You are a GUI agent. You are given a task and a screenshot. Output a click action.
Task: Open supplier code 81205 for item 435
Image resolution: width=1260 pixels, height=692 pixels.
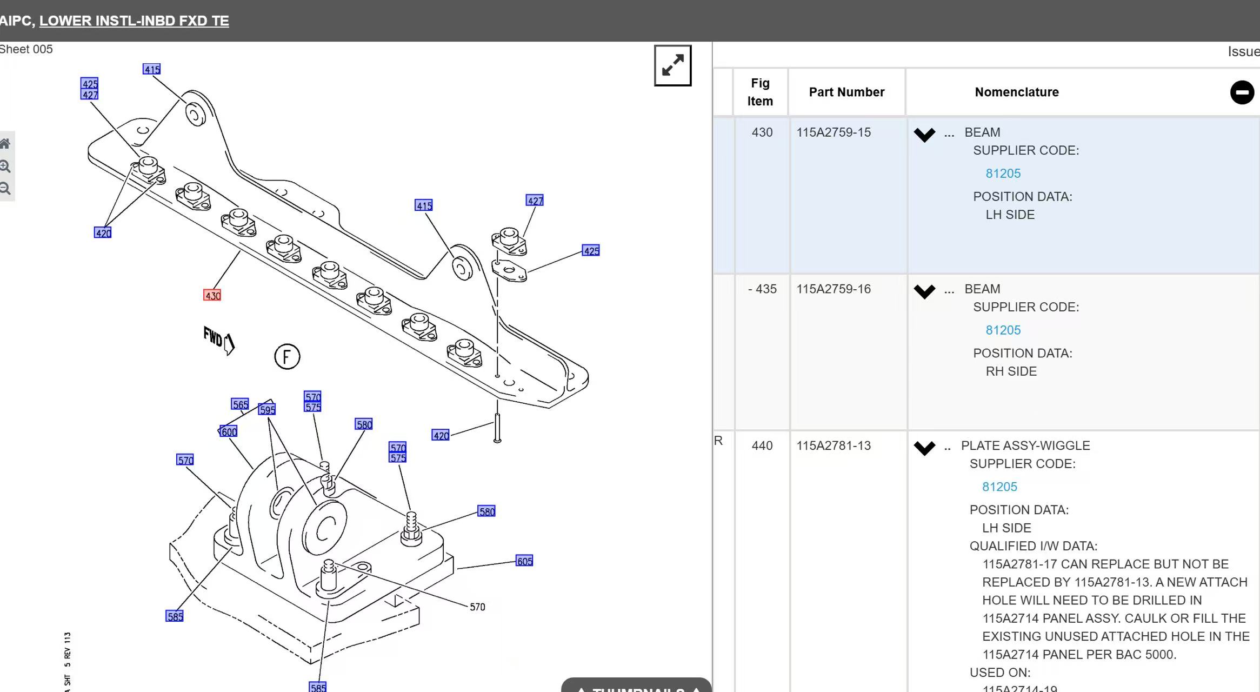coord(1003,330)
